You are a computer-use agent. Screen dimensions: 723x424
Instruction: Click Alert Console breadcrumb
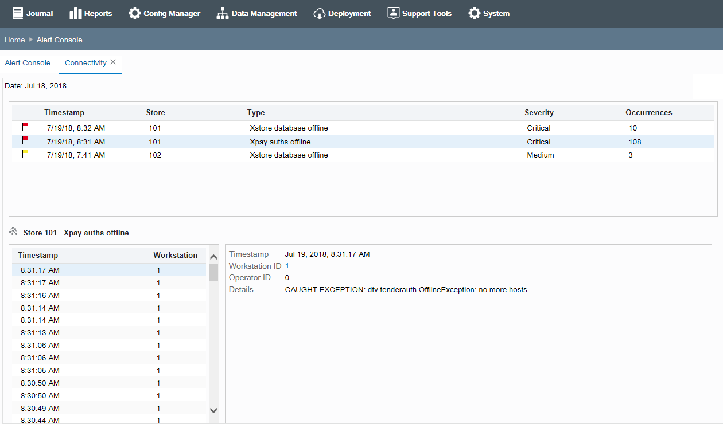[60, 40]
